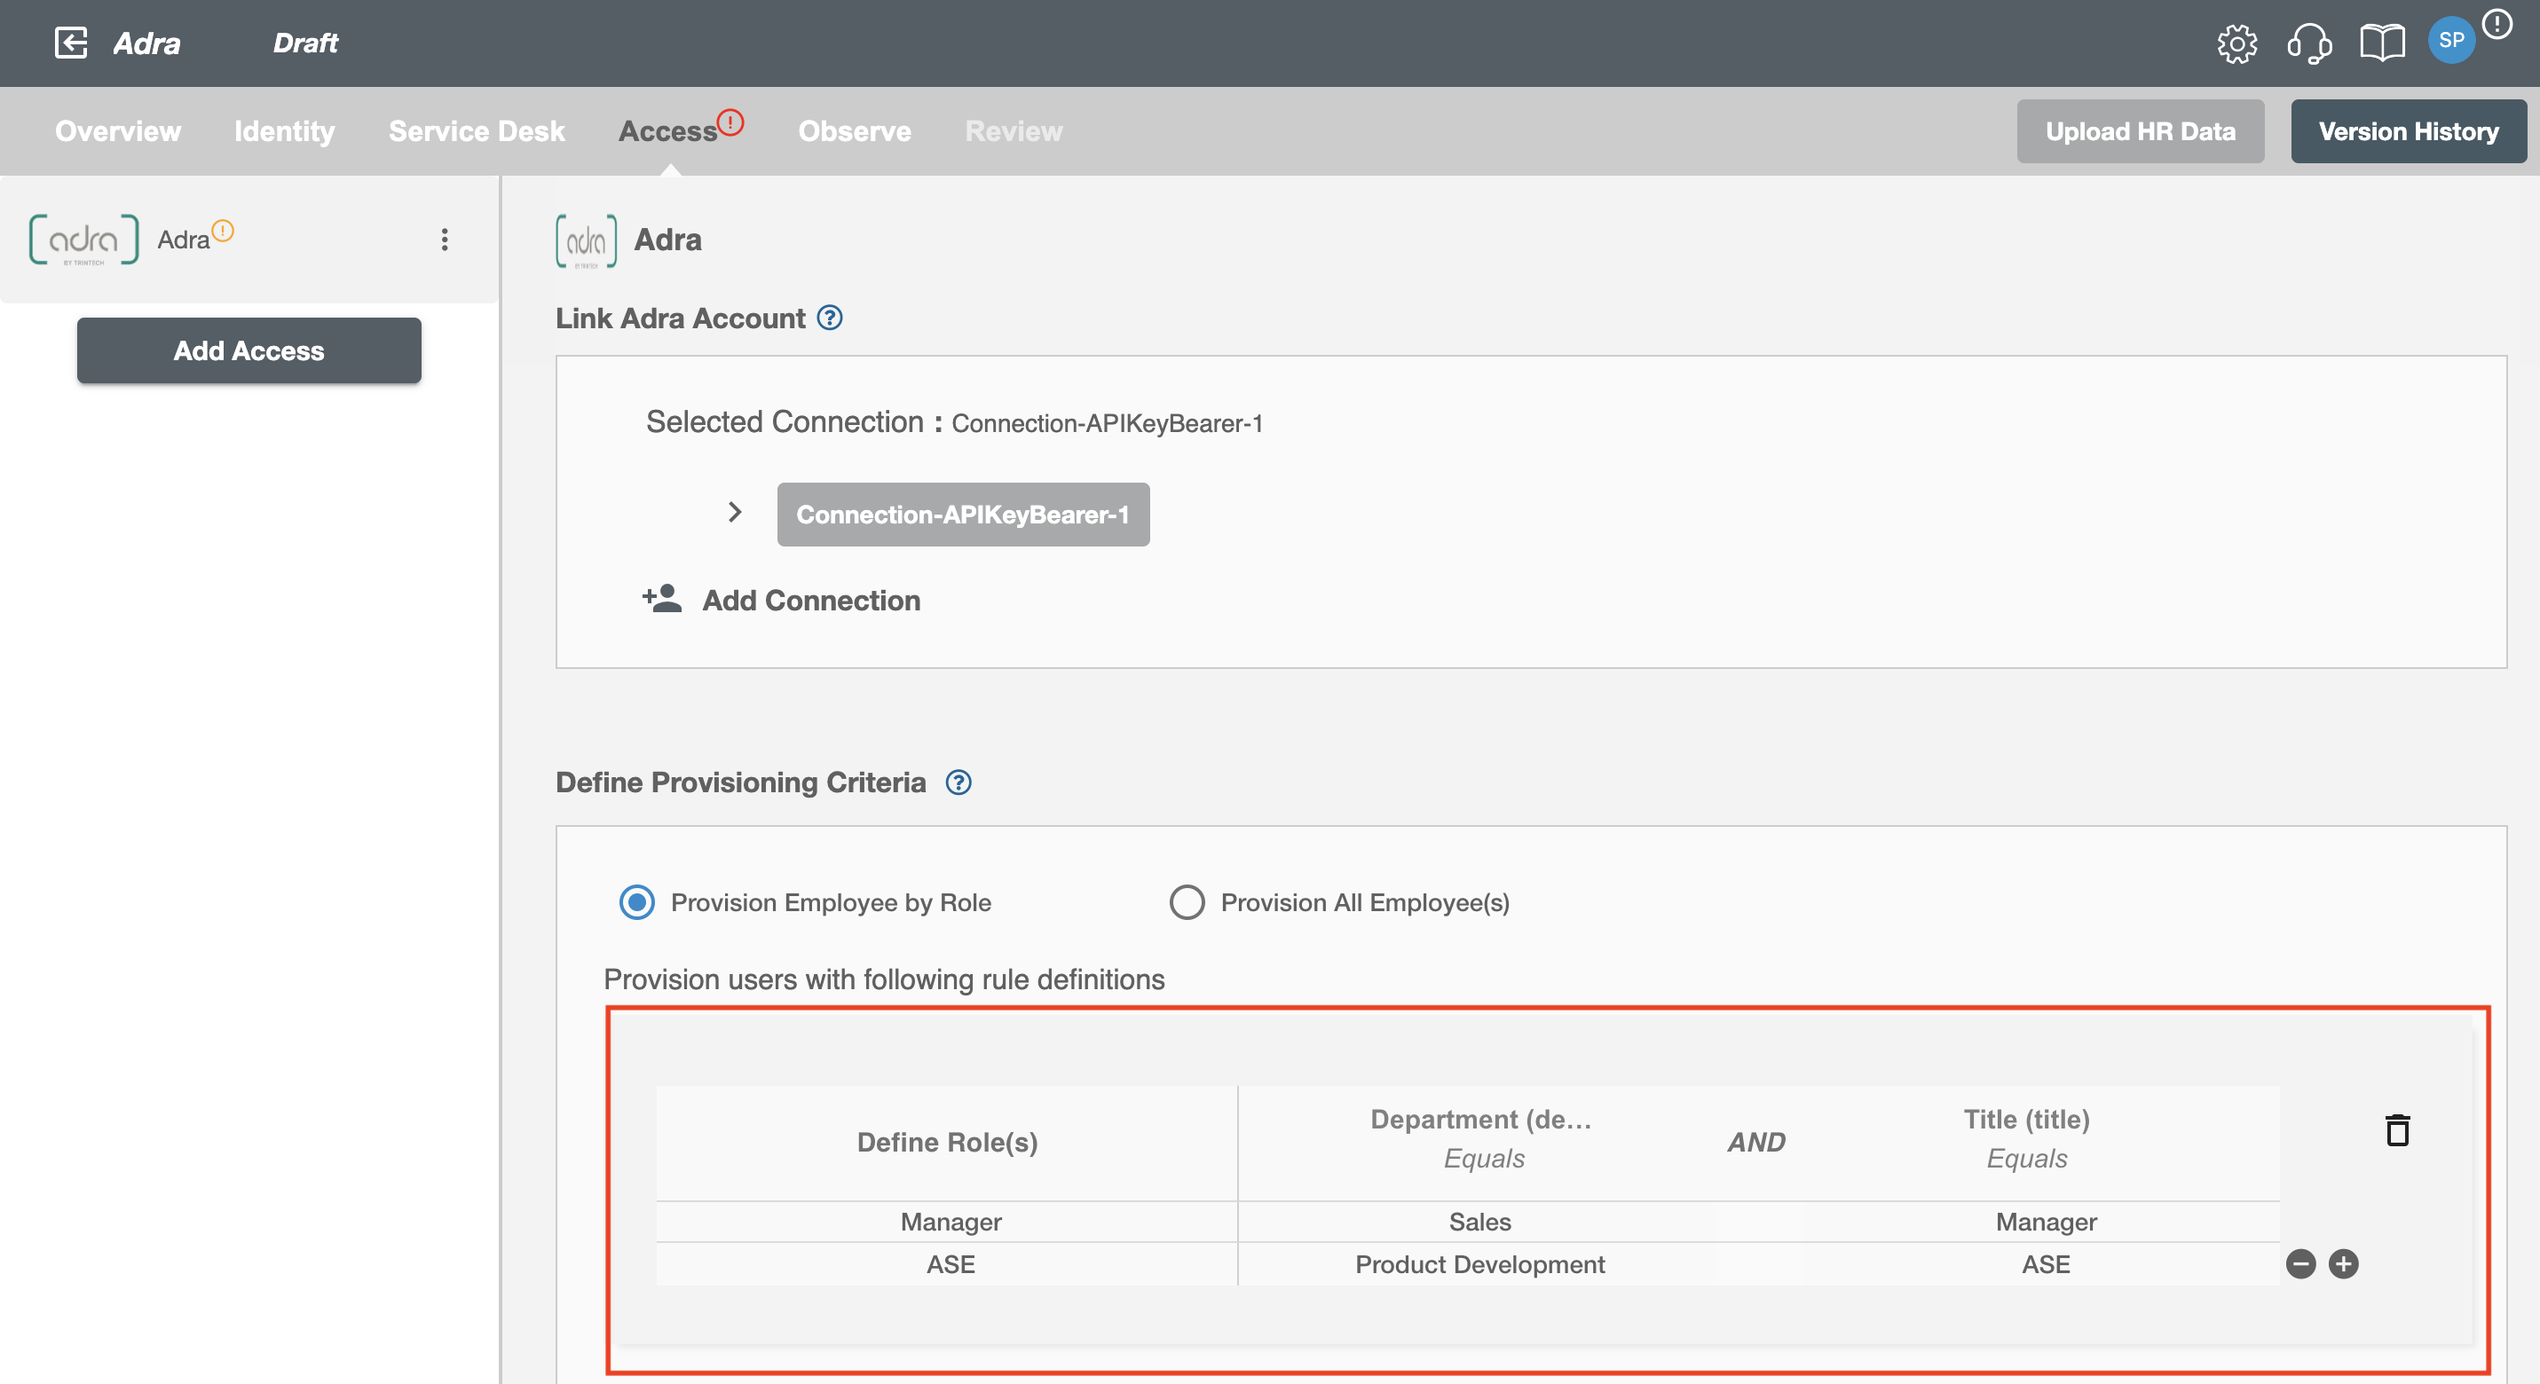The image size is (2540, 1384).
Task: Select Provision All Employee(s)
Action: pyautogui.click(x=1187, y=902)
